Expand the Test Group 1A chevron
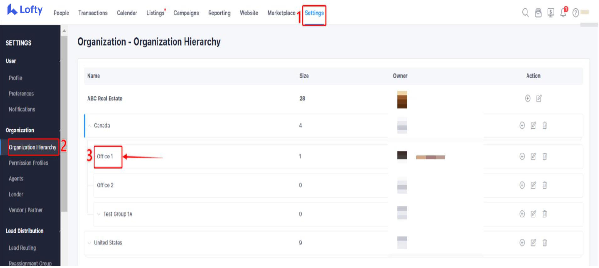 pos(99,214)
